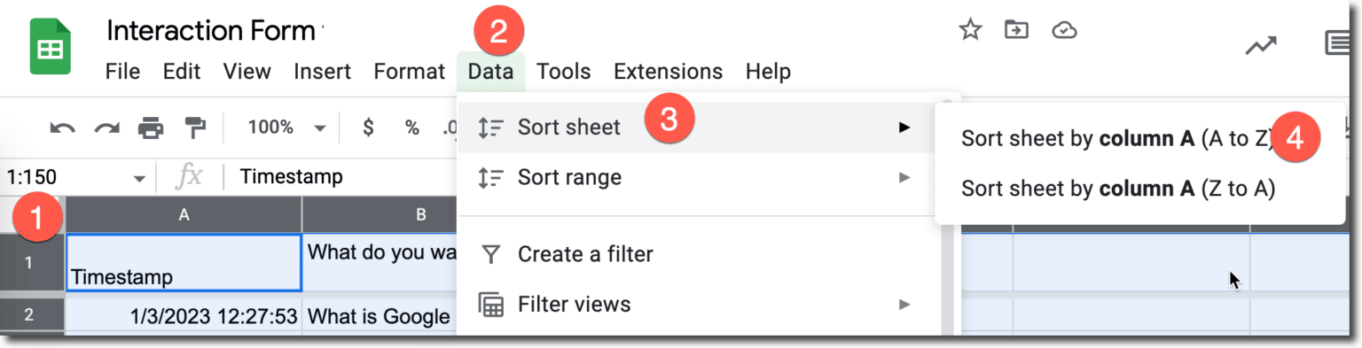Format as currency with dollar icon
The image size is (1362, 348).
point(368,128)
